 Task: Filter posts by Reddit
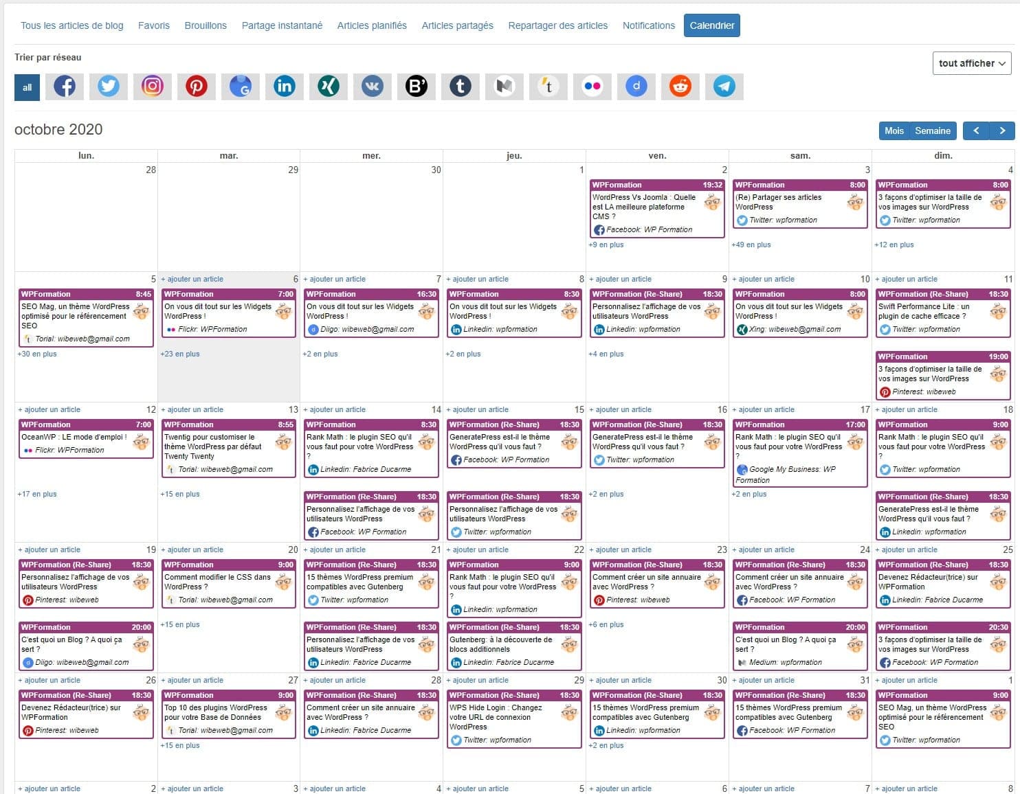point(680,87)
